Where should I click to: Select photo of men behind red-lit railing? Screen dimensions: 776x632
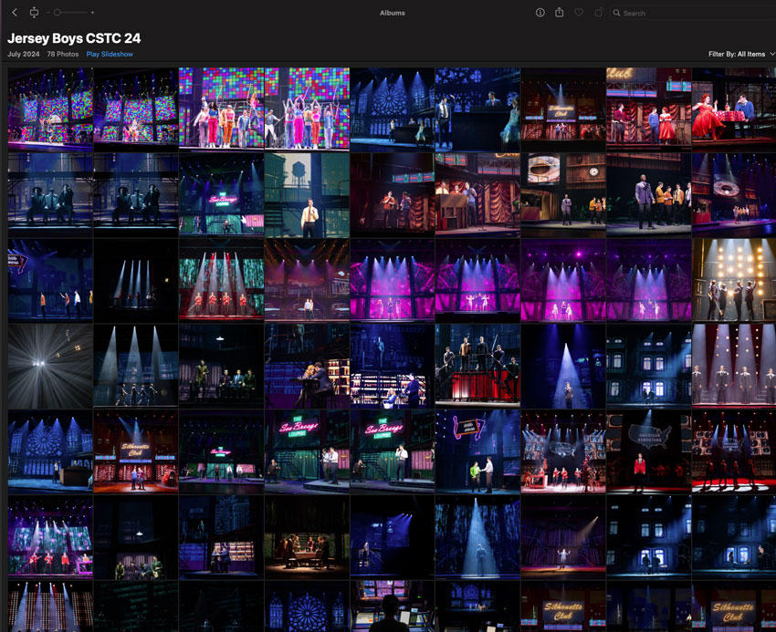477,366
